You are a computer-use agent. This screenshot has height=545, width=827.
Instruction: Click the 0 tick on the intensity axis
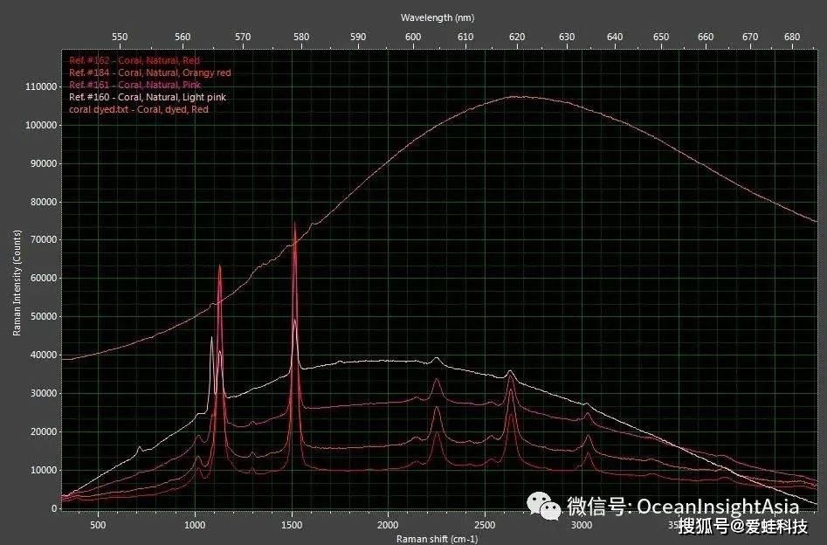tap(54, 508)
